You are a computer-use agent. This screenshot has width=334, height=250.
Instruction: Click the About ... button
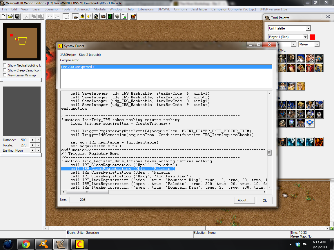click(244, 200)
